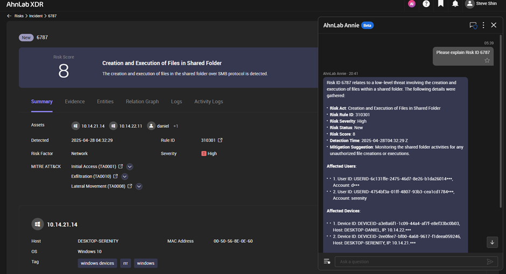
Task: Switch to the Logs tab
Action: 177,102
